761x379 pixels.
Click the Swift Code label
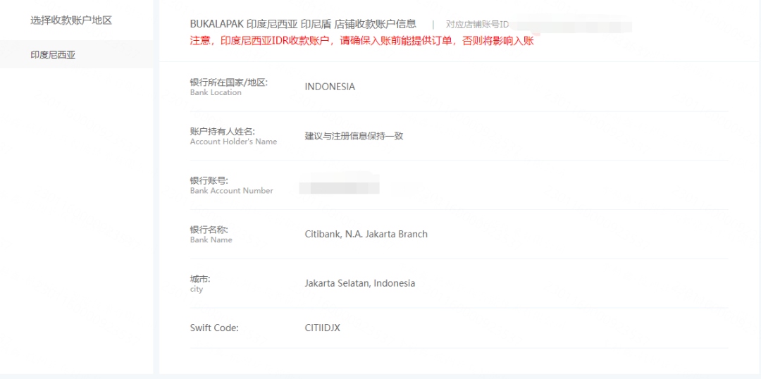point(214,328)
